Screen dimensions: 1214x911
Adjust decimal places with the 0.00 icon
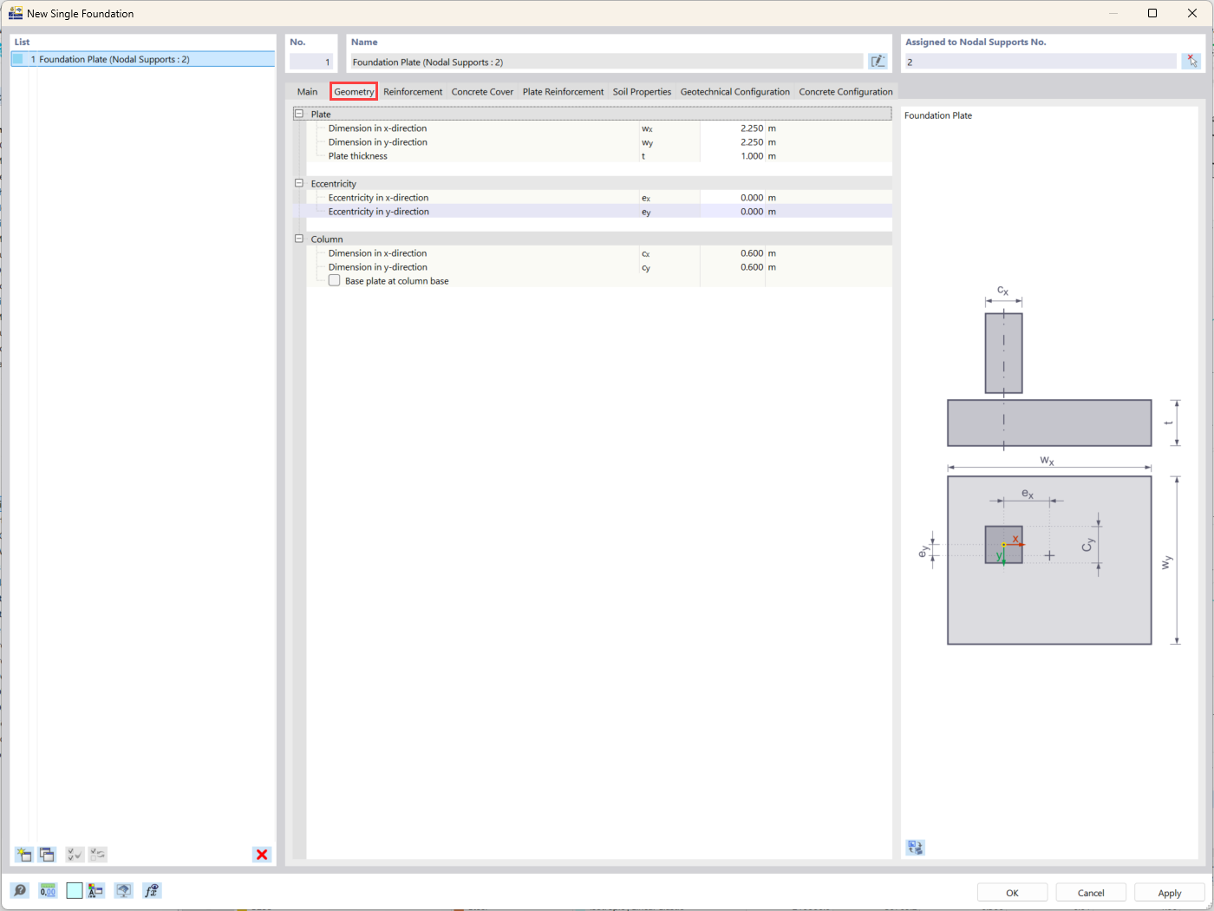(x=48, y=890)
